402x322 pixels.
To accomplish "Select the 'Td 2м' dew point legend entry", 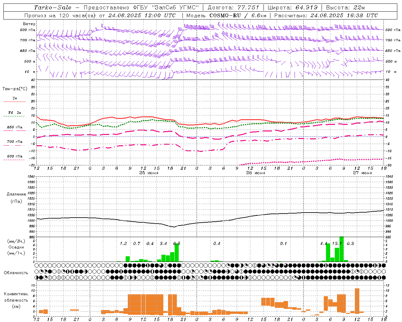I will (15, 113).
